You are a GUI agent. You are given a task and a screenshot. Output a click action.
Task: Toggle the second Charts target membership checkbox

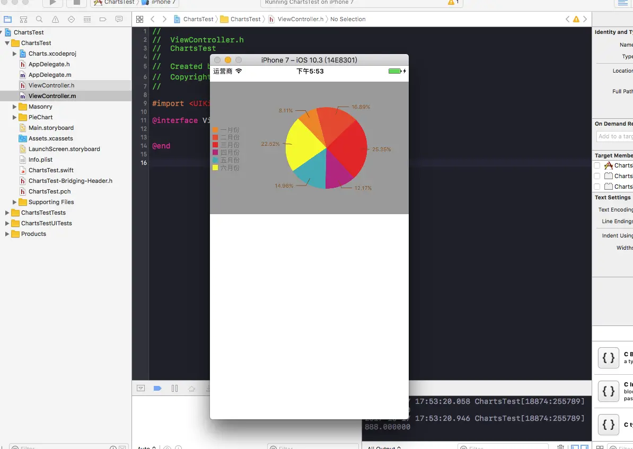click(x=597, y=175)
